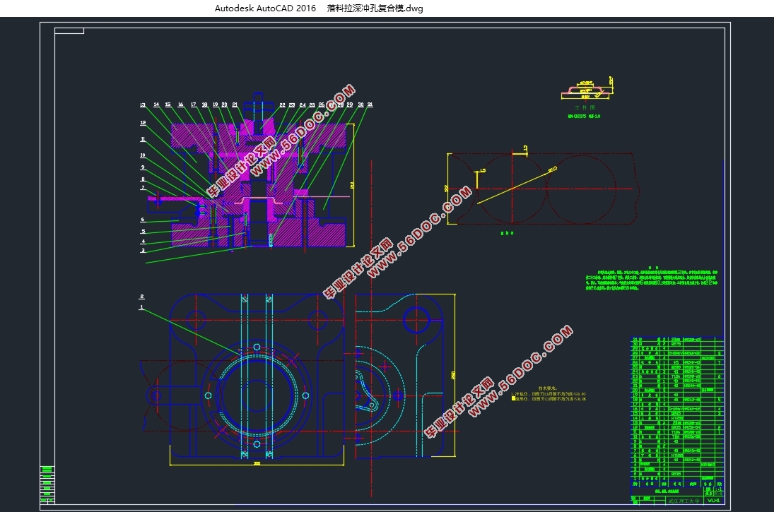Click balloon number 12 on left side
The height and width of the screenshot is (512, 774).
[143, 122]
